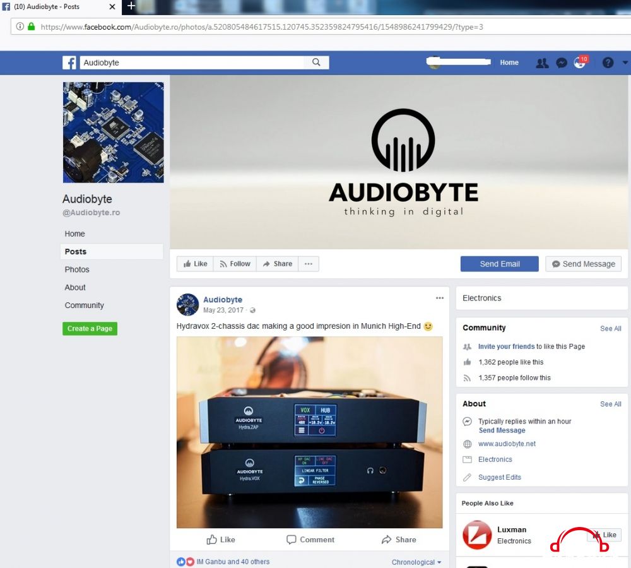631x568 pixels.
Task: Click the @Audiobyte.ro page handle
Action: click(x=91, y=213)
